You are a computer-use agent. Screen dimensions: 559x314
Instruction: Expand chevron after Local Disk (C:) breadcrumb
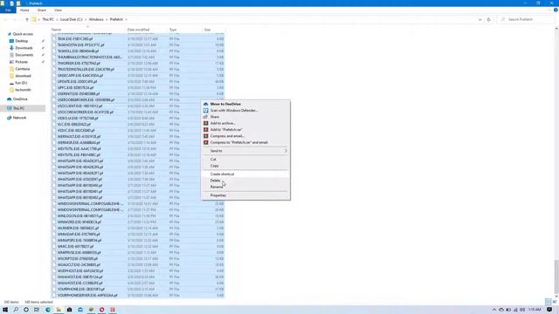click(x=86, y=19)
